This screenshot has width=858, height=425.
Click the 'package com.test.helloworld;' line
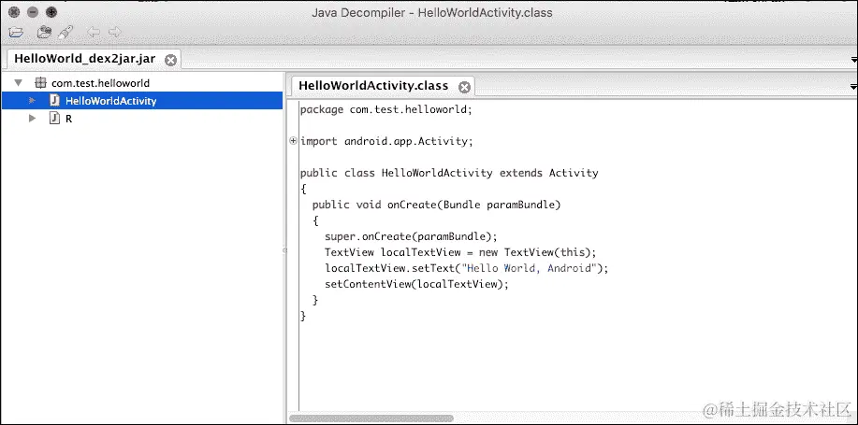pos(385,109)
